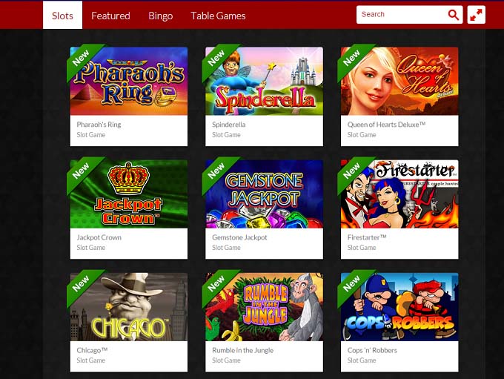This screenshot has height=379, width=504.
Task: Click the Gemstone Jackpot title text
Action: pos(239,237)
